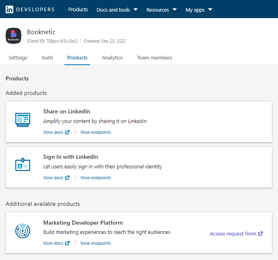
Task: Click 'Build marketing experiences' description
Action: pyautogui.click(x=107, y=232)
